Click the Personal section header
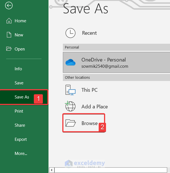Screen dimensions: 170x173 pyautogui.click(x=116, y=47)
